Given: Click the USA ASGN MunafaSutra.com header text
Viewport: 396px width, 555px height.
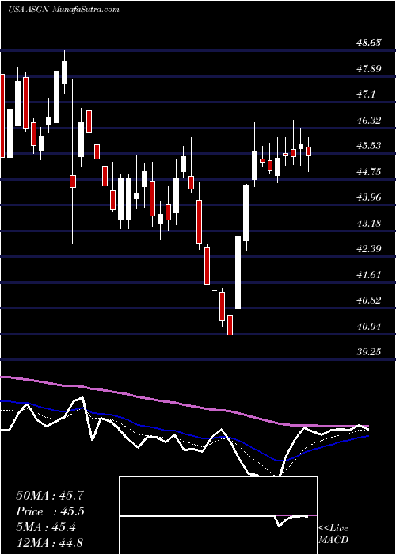Looking at the screenshot, I should click(x=63, y=10).
